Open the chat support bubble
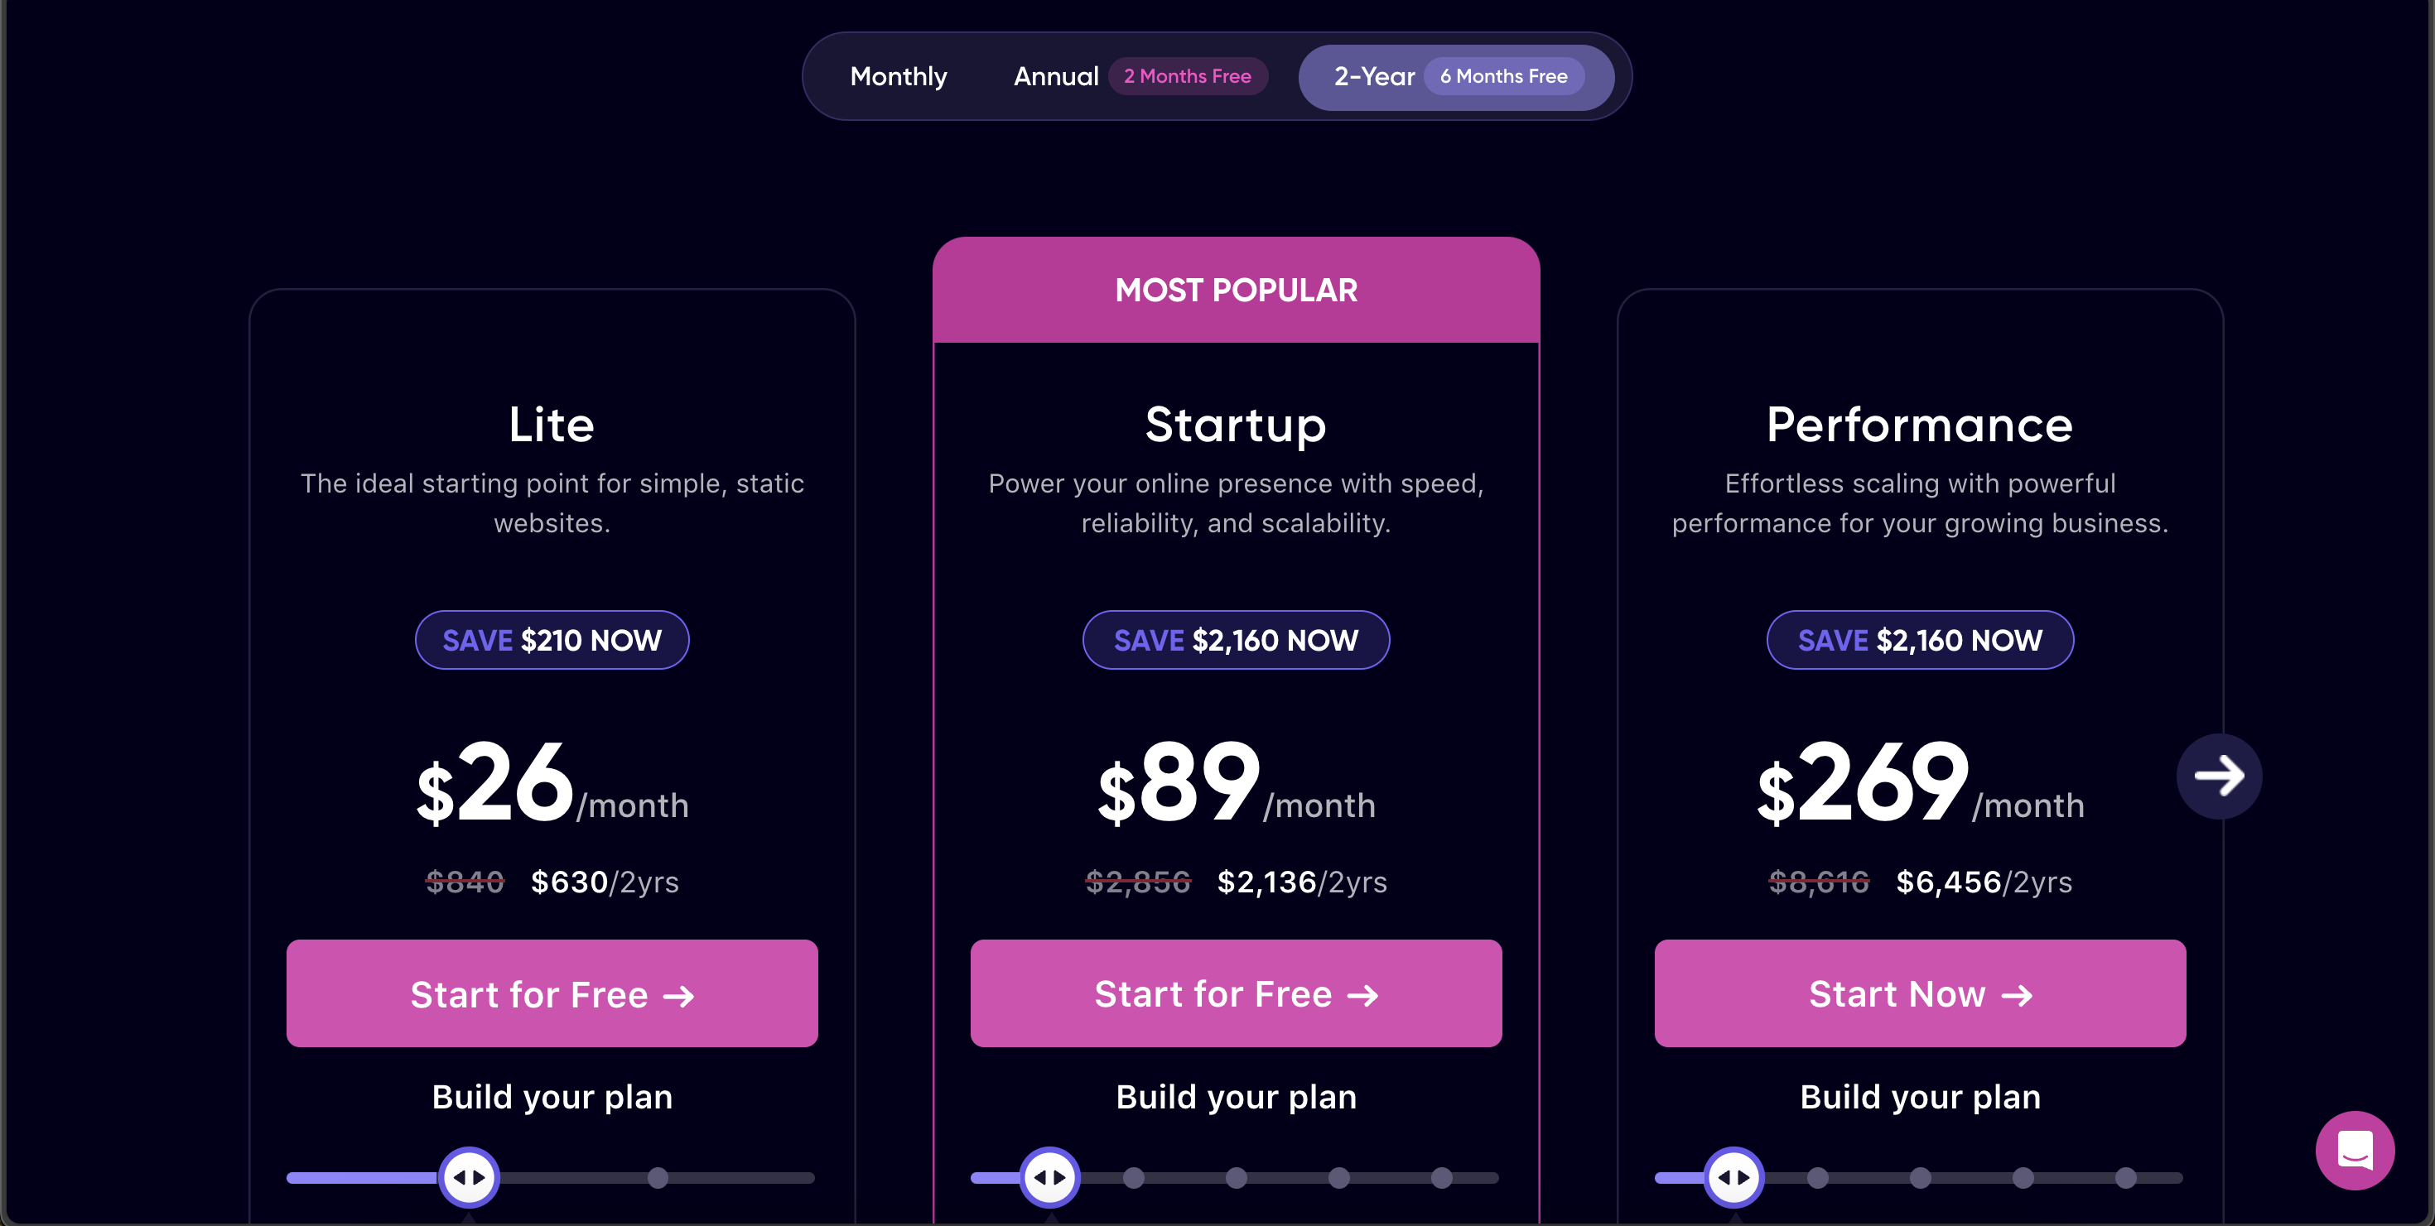 tap(2354, 1150)
